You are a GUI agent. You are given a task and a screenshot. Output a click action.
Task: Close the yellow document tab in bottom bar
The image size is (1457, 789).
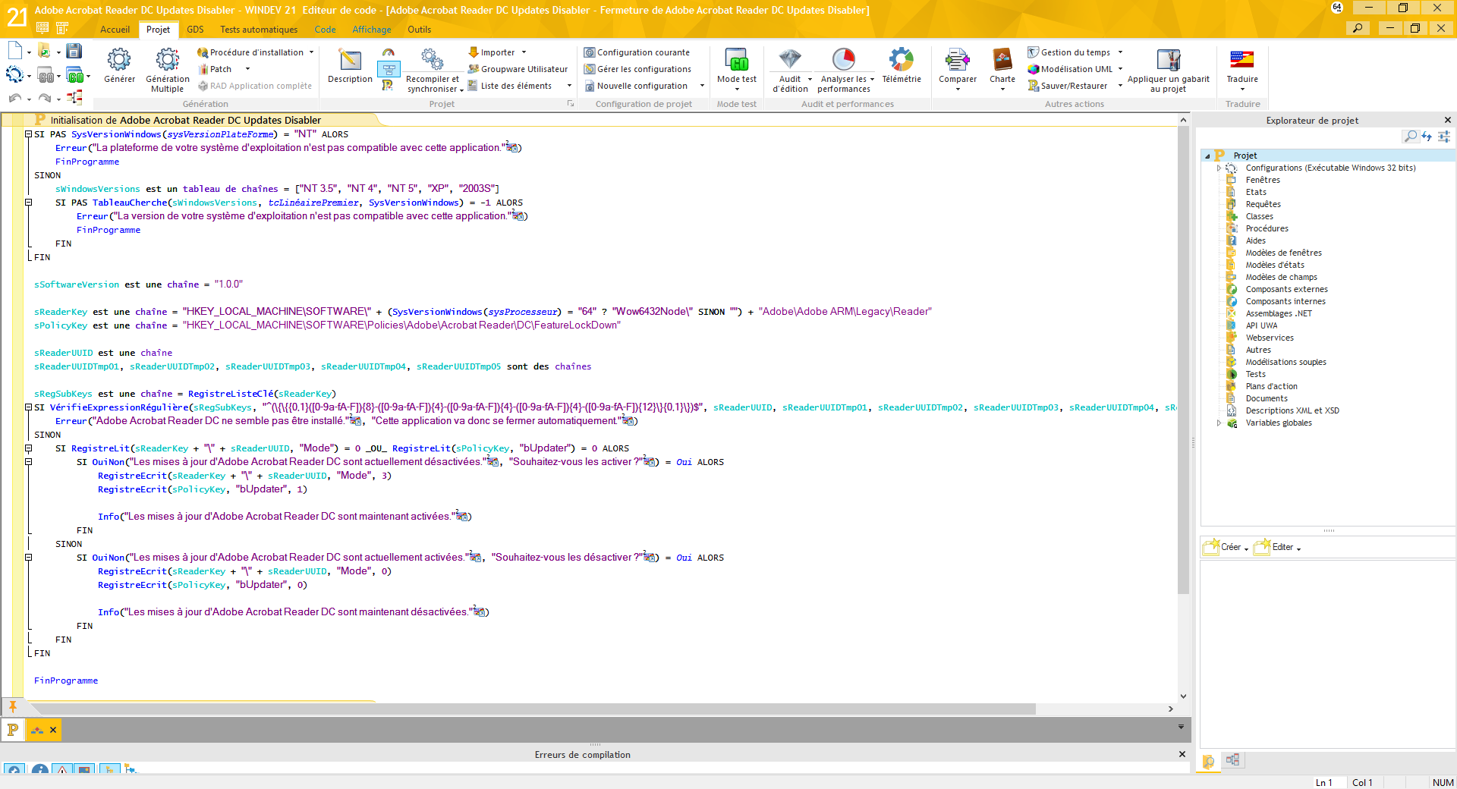tap(53, 730)
